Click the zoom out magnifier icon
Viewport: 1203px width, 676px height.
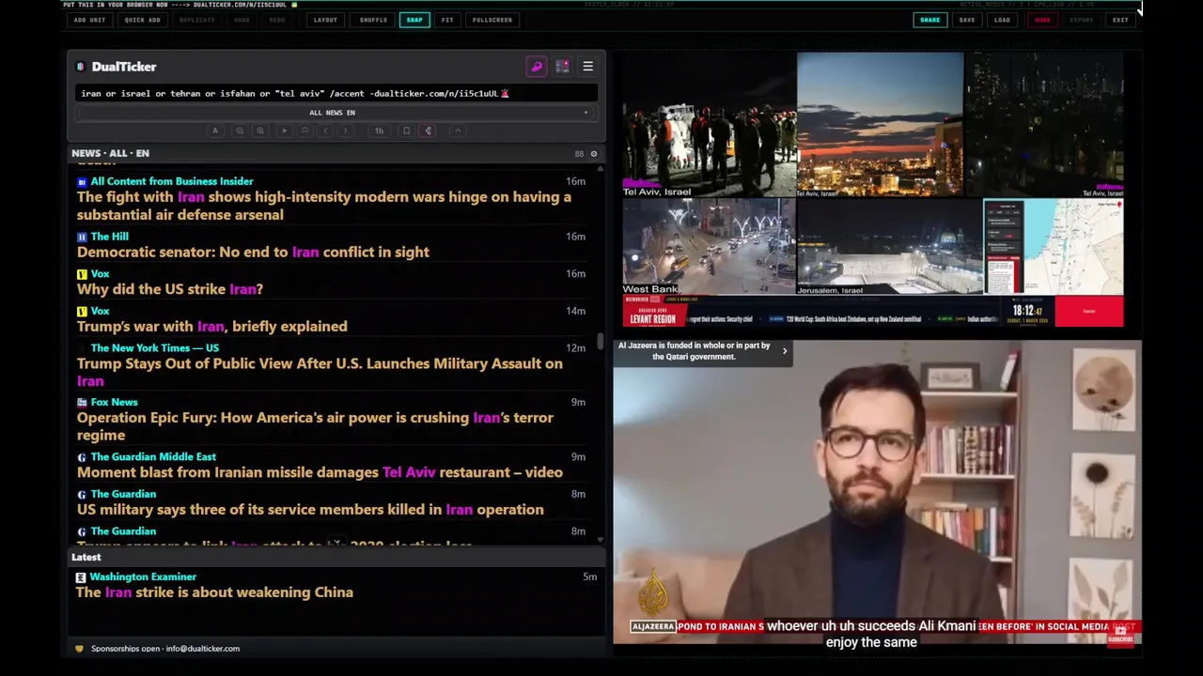(240, 131)
